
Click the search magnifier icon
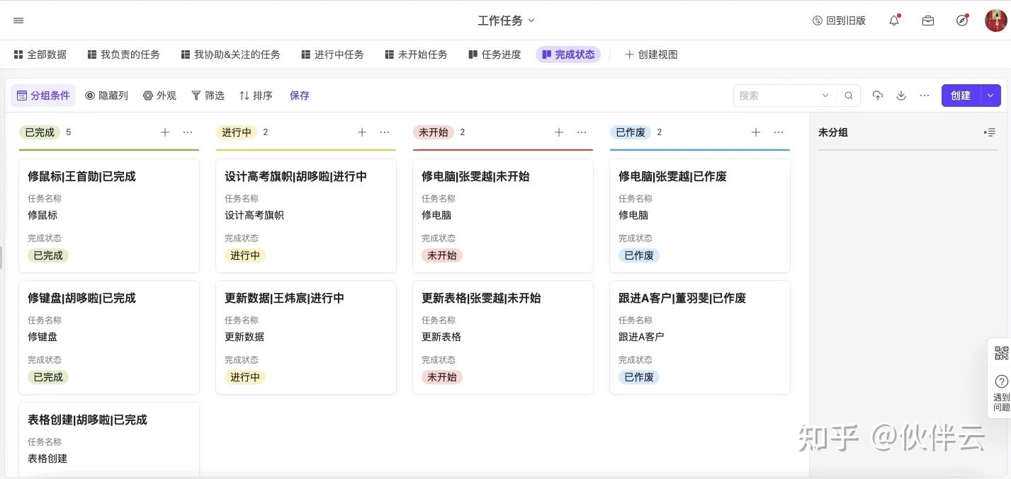849,96
